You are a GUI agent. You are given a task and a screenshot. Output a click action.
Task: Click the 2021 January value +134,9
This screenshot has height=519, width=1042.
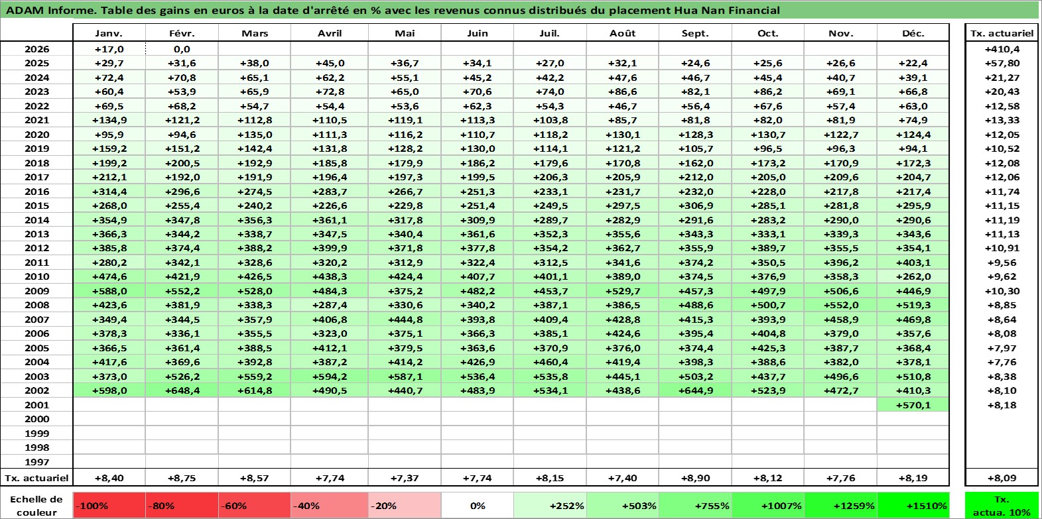pos(109,120)
